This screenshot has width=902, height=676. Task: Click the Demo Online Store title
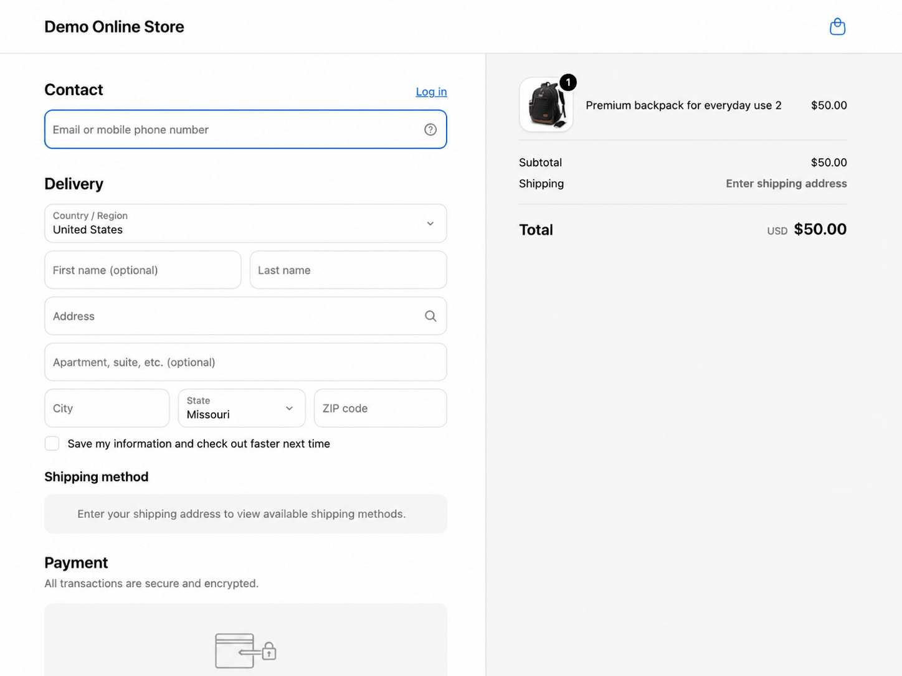tap(114, 27)
